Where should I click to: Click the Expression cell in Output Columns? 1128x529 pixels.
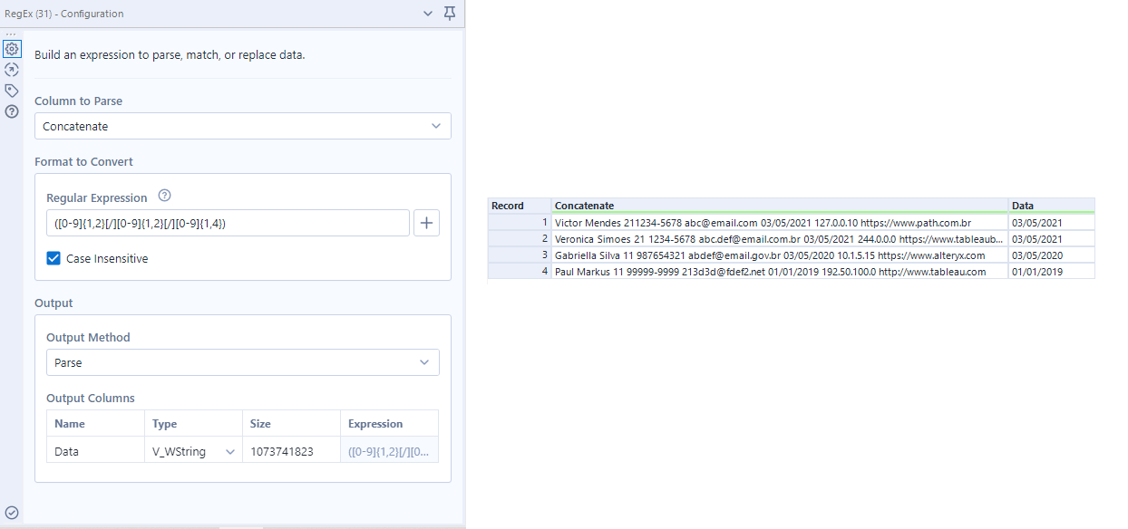click(390, 451)
